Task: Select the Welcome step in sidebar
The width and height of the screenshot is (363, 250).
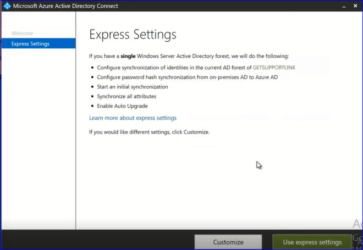Action: (22, 34)
